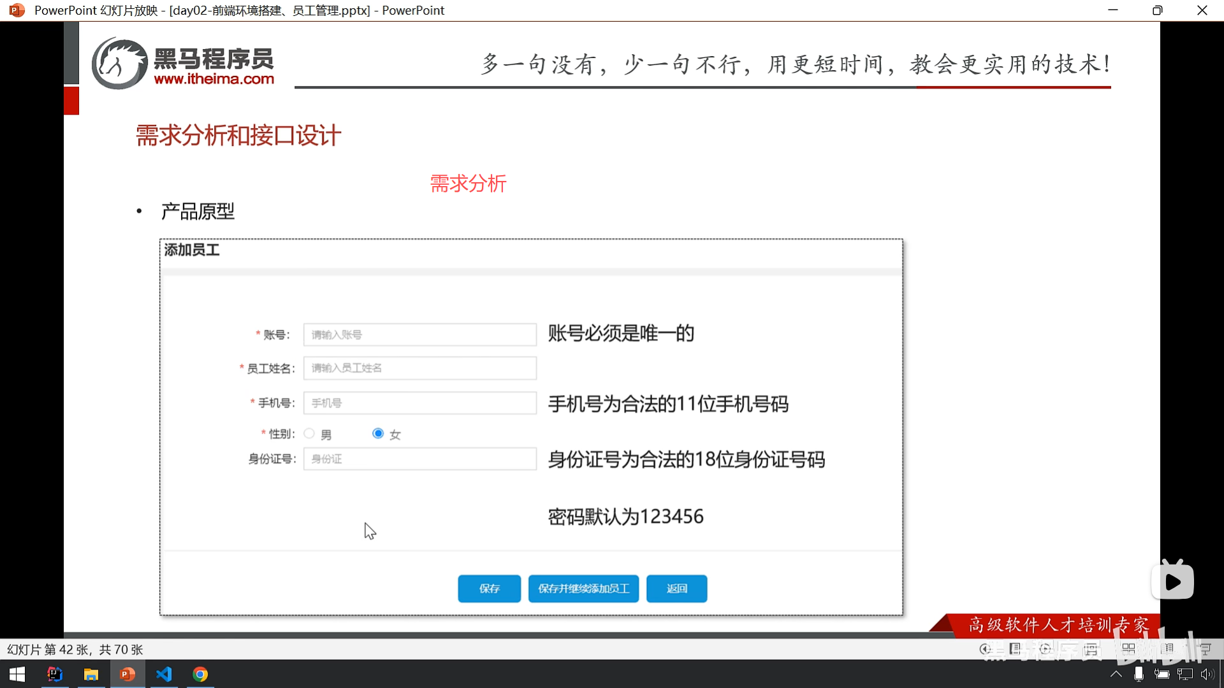Select the 男 gender radio button
This screenshot has height=688, width=1224.
[309, 434]
